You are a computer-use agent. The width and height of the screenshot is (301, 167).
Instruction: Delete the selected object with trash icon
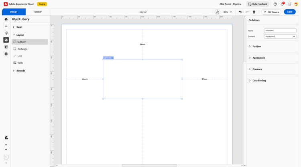(254, 12)
